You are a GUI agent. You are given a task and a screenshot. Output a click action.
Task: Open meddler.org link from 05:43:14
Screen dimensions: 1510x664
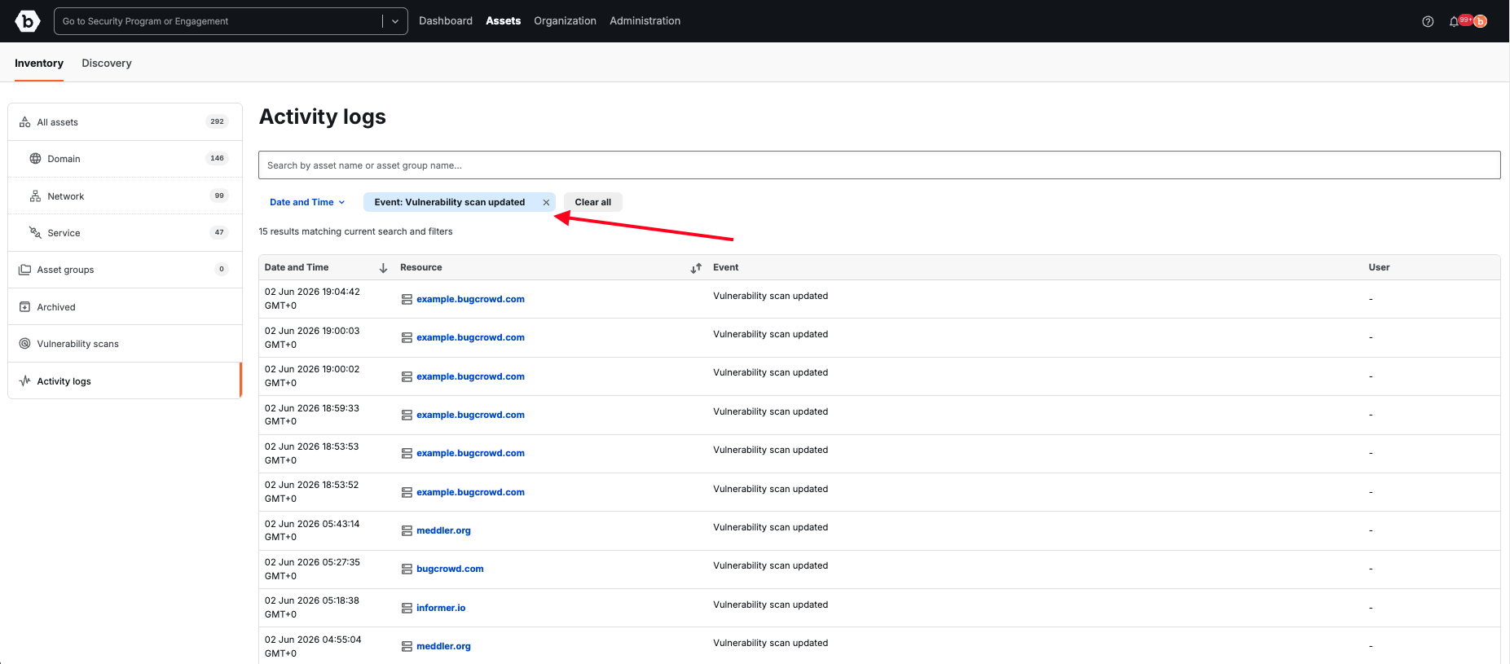[443, 531]
